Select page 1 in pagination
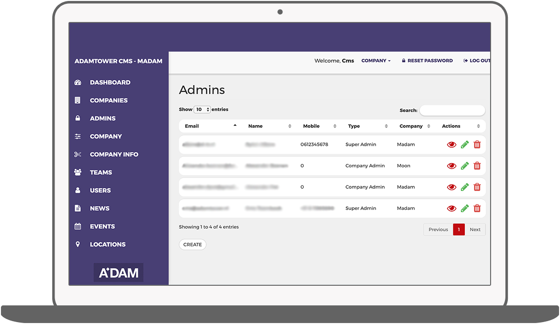Screen dimensions: 560x324 click(x=459, y=229)
